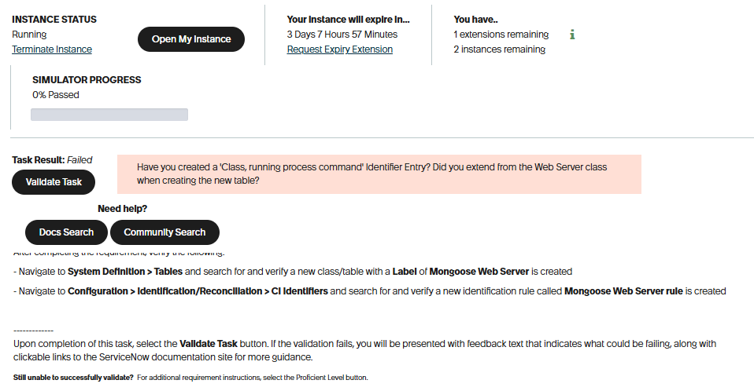The height and width of the screenshot is (391, 754).
Task: Open My Instance
Action: [x=191, y=39]
